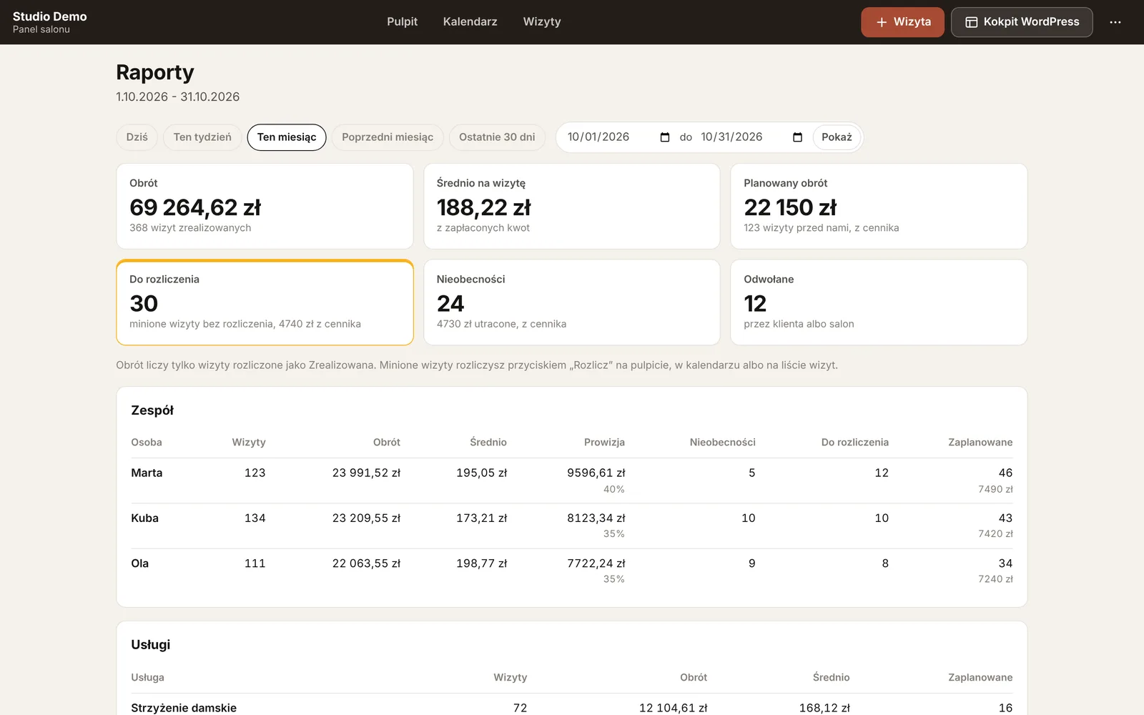The height and width of the screenshot is (715, 1144).
Task: Click the Średnio na wizytę value 188,22 zł
Action: (x=484, y=207)
